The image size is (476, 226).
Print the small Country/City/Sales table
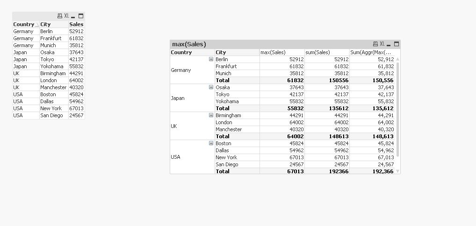click(59, 16)
